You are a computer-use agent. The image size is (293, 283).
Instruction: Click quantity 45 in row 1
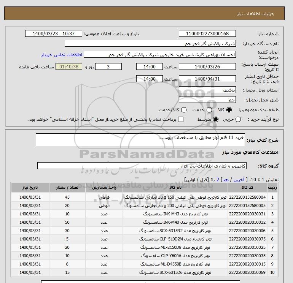click(67, 197)
